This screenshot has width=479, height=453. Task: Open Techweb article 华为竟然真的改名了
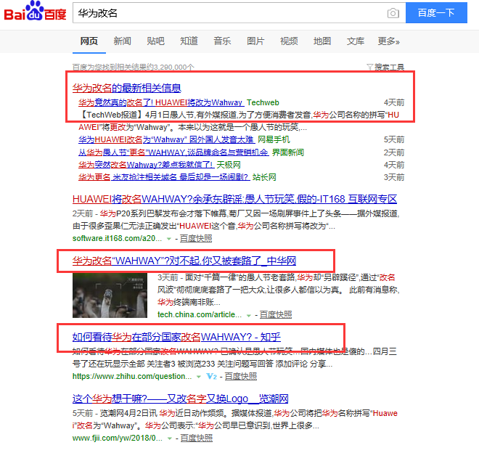161,102
